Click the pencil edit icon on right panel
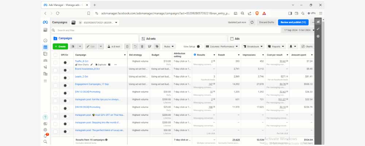 point(318,29)
